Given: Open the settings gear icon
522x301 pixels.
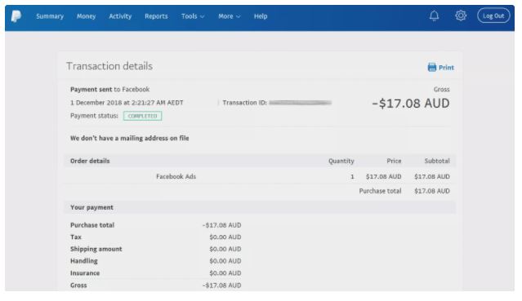Looking at the screenshot, I should 461,15.
